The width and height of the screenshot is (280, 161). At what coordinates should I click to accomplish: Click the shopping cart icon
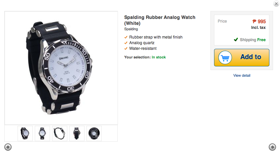click(x=225, y=58)
